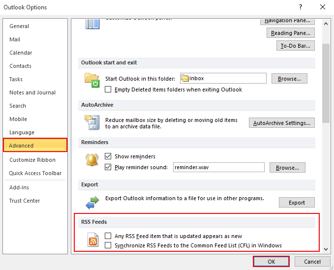Screen dimensions: 334x270
Task: Click the Navigation Pane button
Action: pyautogui.click(x=287, y=21)
